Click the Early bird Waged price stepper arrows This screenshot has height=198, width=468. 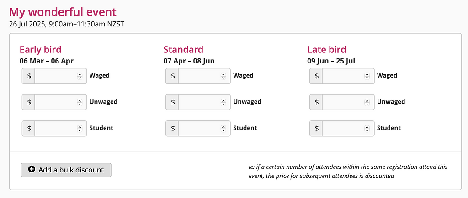80,76
